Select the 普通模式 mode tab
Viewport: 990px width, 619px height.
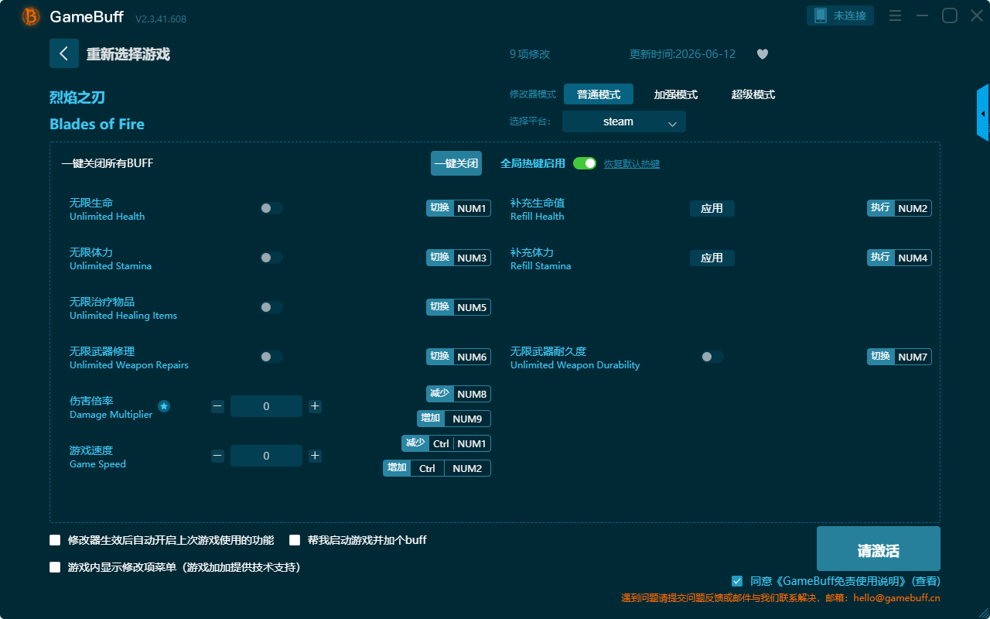[x=599, y=94]
